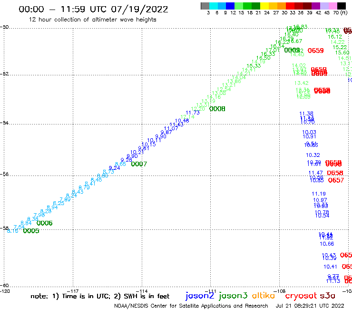Click the bright red 33 ft legend swatch
The width and height of the screenshot is (352, 310).
tap(290, 6)
